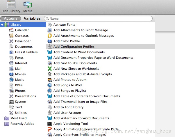Viewport: 175px width, 137px height.
Task: Click terminal icon for Apple Versioning Tool
Action: 50,124
